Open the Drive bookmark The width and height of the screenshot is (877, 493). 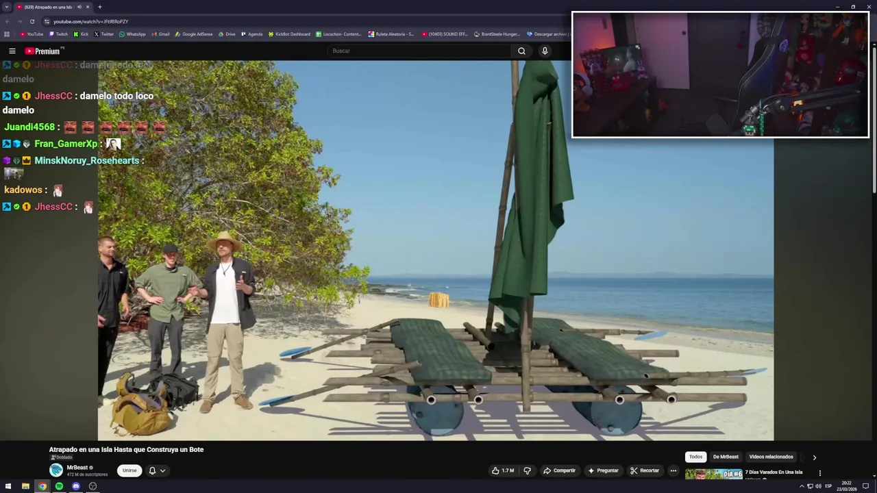pyautogui.click(x=226, y=34)
